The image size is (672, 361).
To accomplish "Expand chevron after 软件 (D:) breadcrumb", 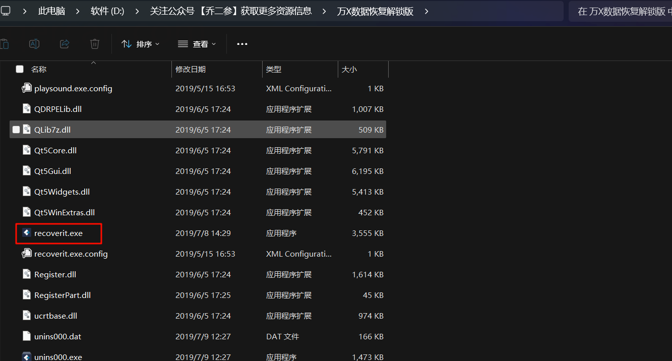I will [x=137, y=11].
